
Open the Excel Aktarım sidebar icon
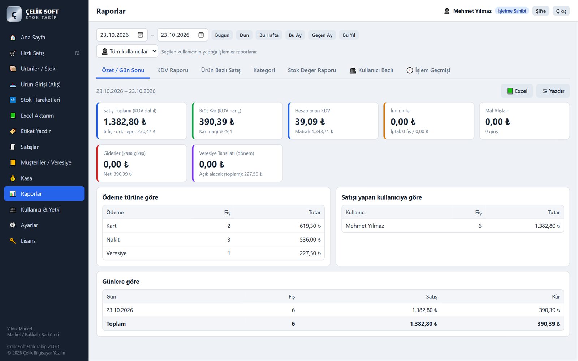13,116
